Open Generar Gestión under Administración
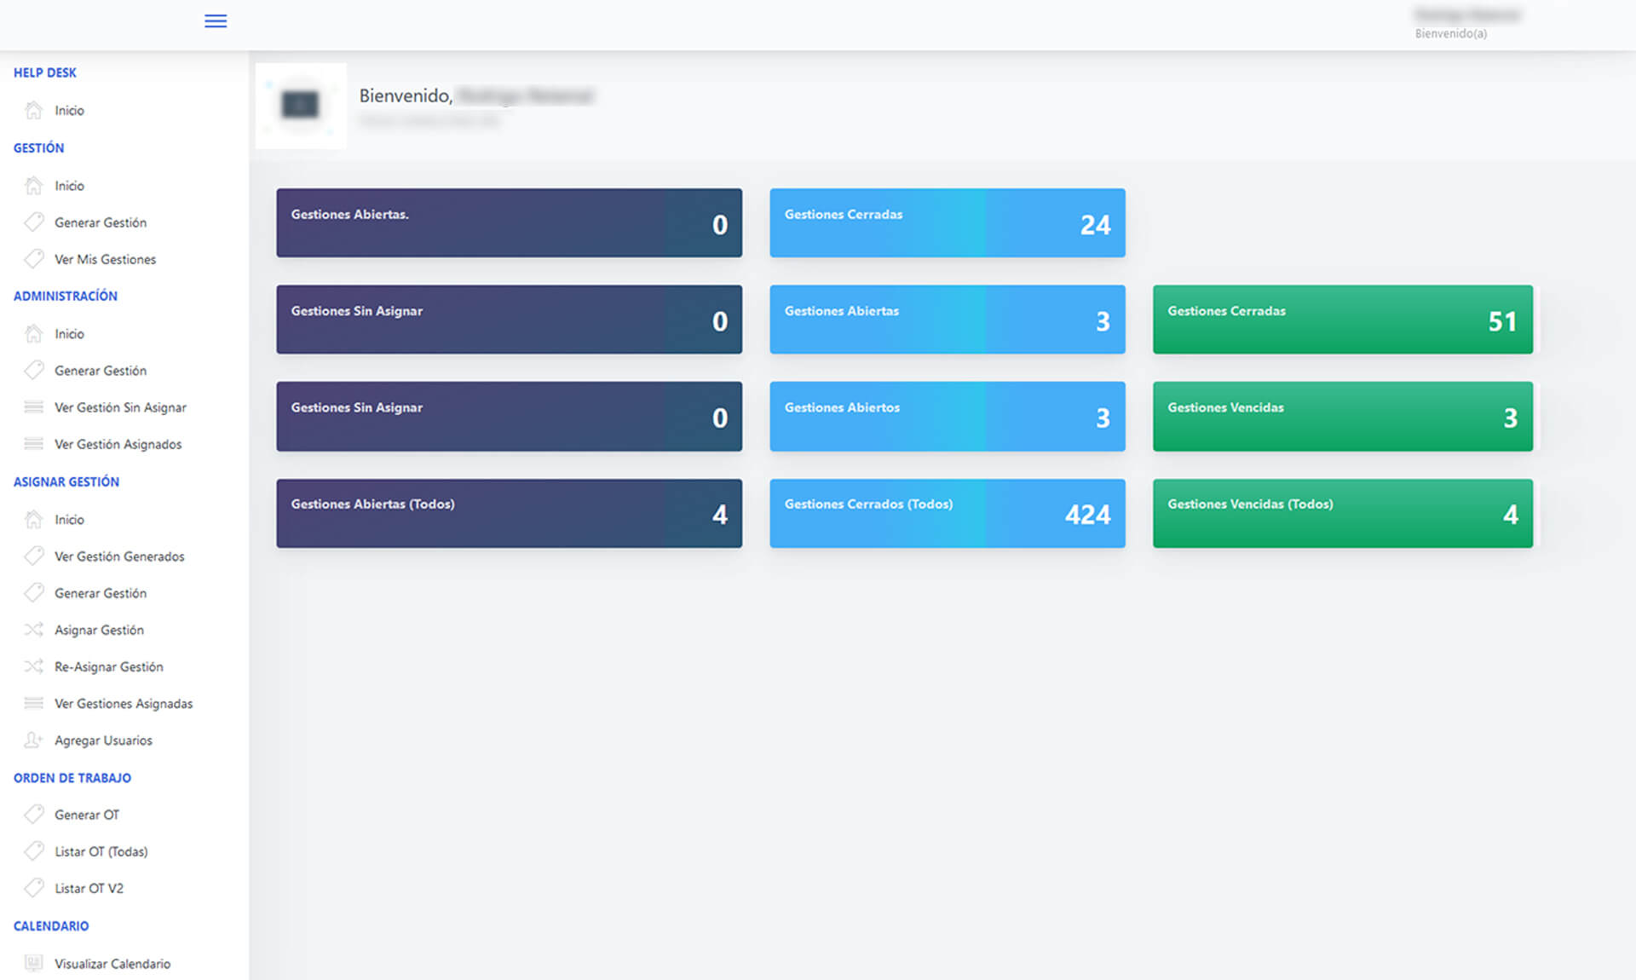Image resolution: width=1636 pixels, height=980 pixels. (101, 370)
